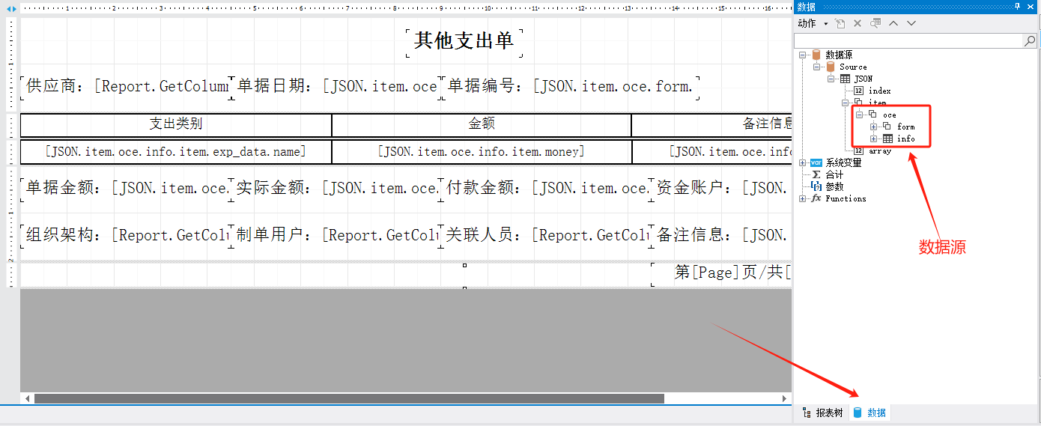
Task: Expand the 系统变量 node
Action: (803, 162)
